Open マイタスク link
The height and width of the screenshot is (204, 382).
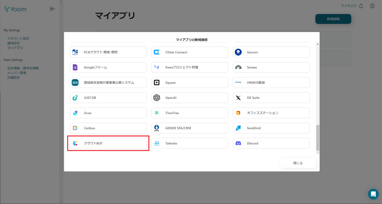(349, 6)
